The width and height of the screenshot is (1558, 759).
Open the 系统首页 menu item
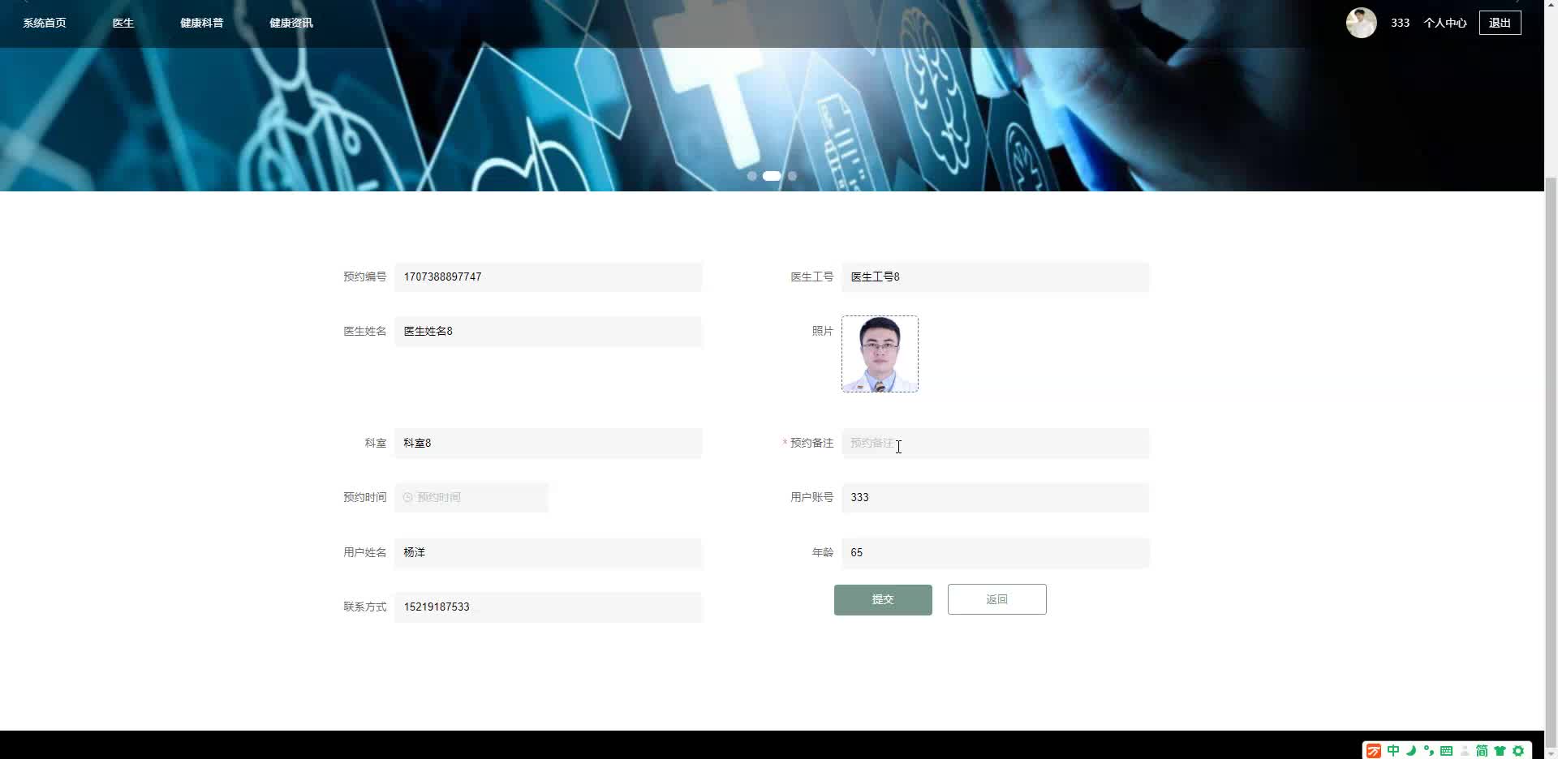[x=45, y=23]
